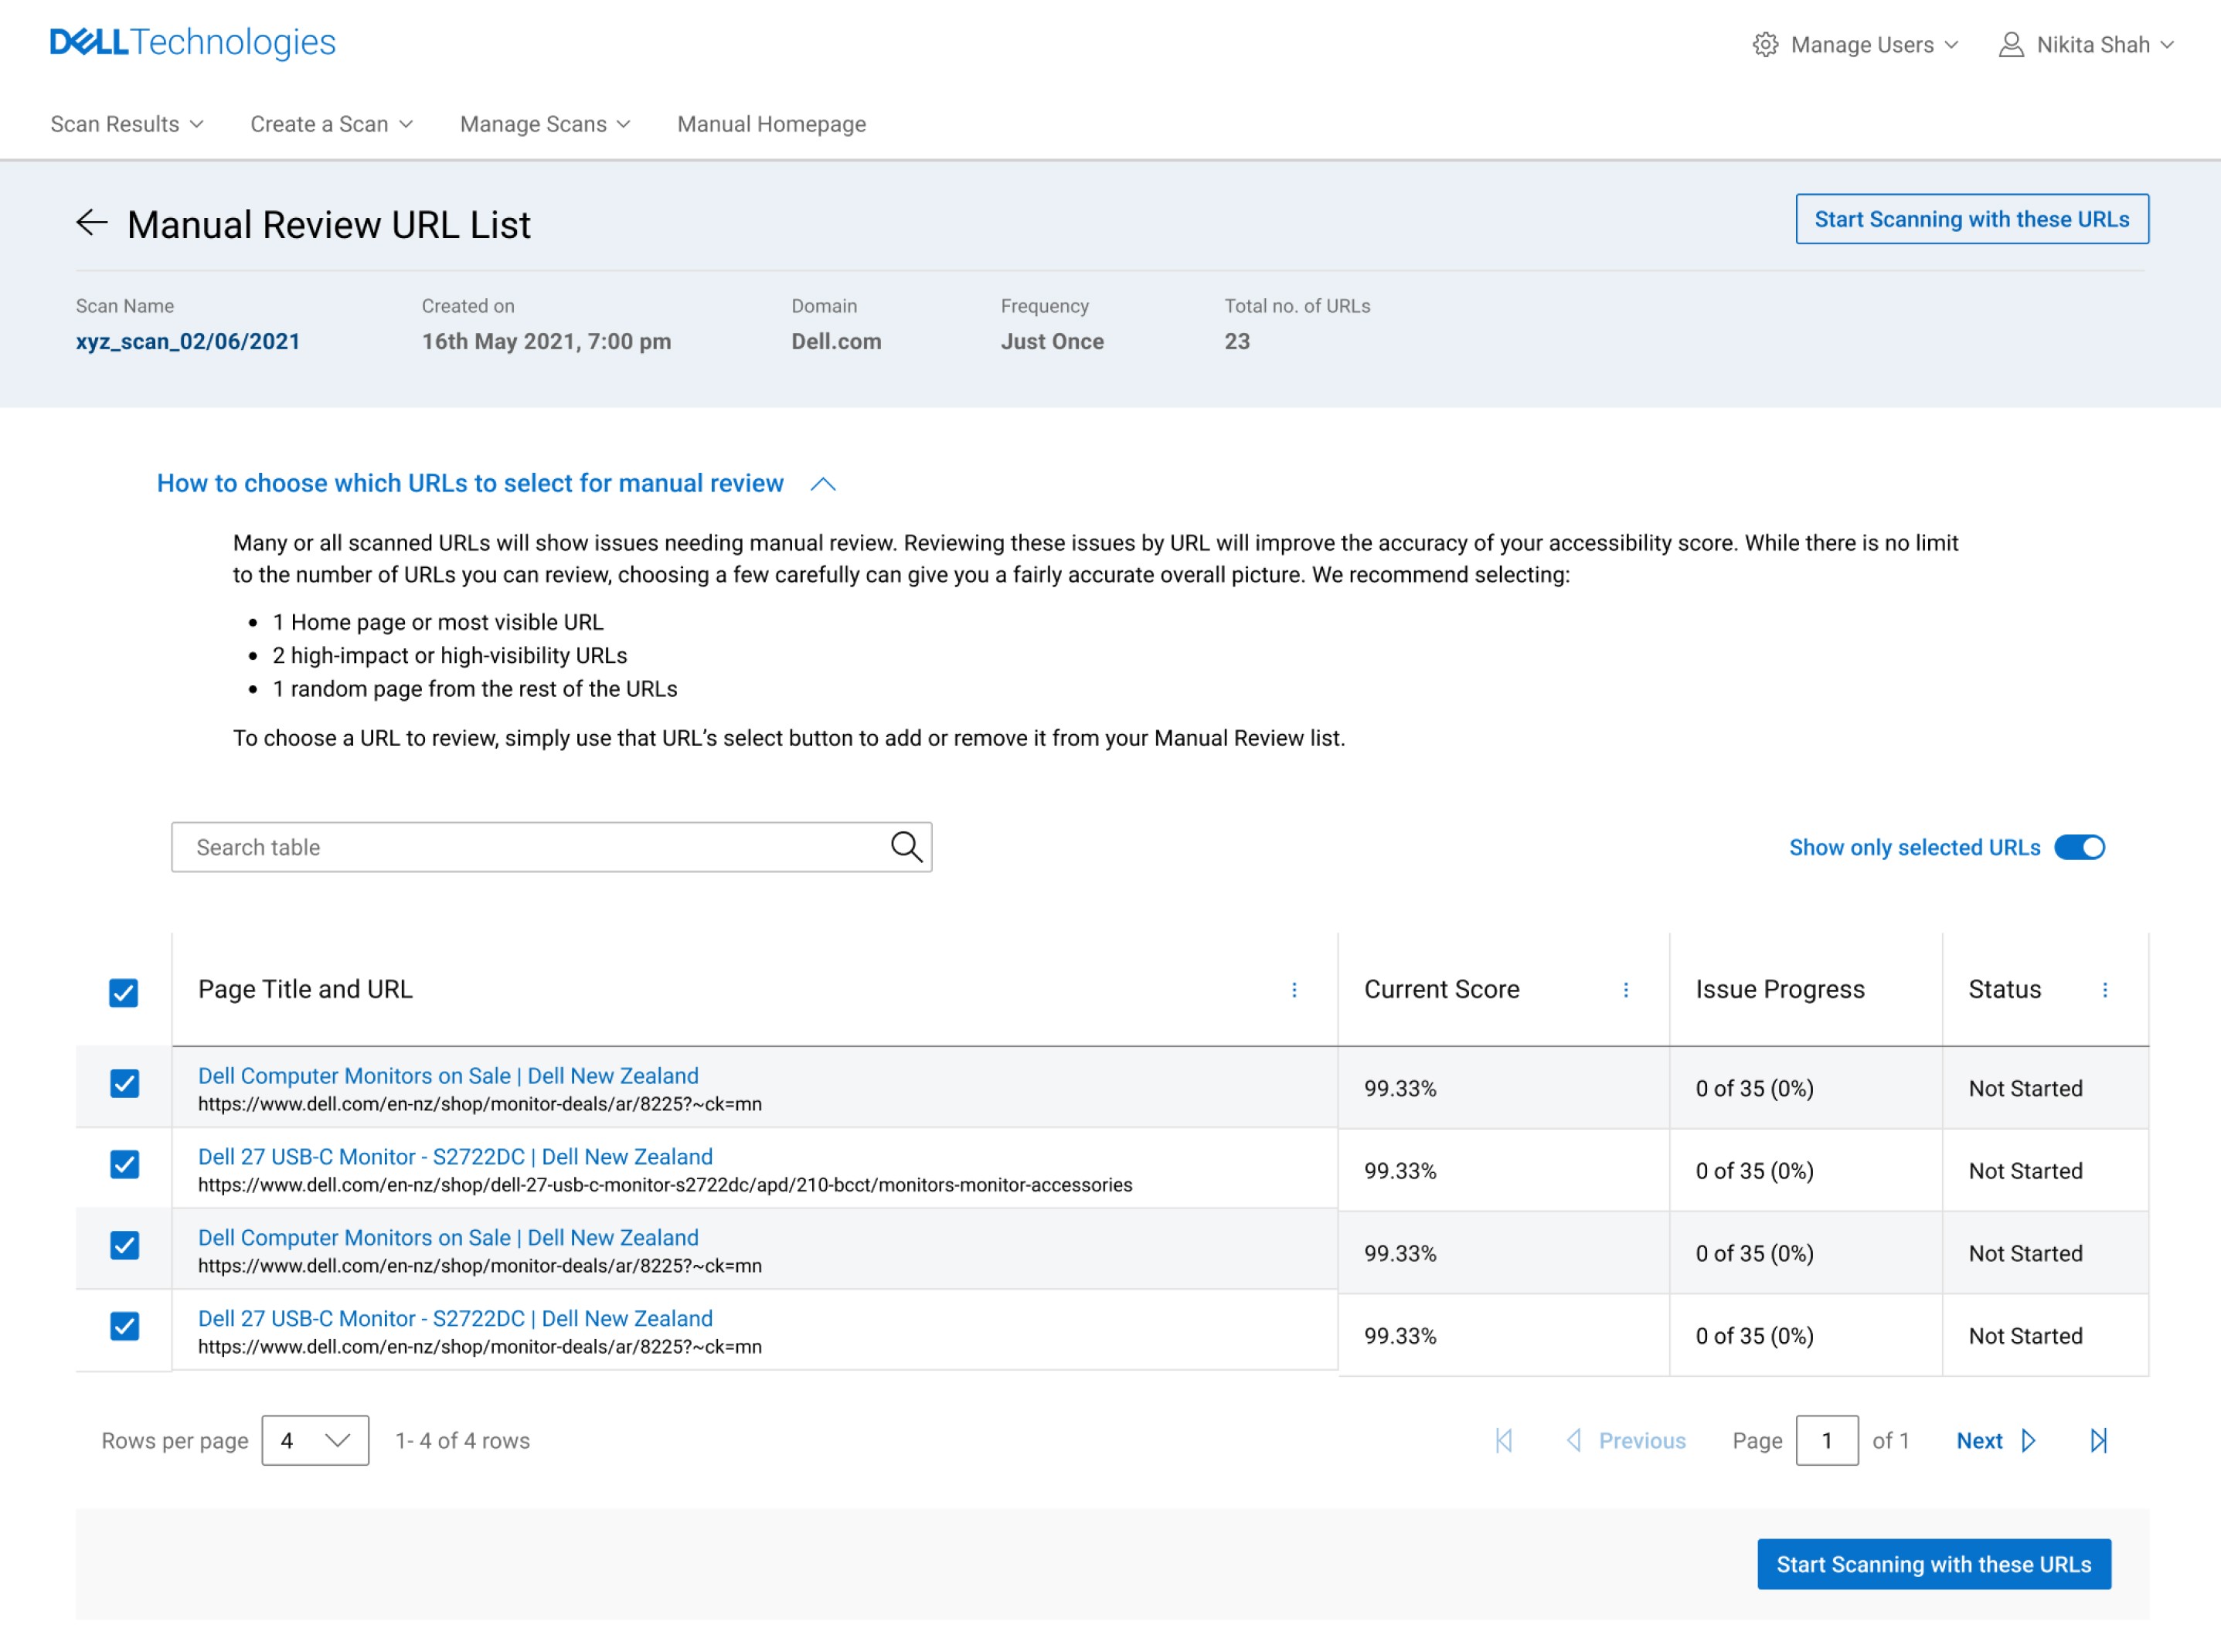Collapse the How to choose URLs section
2221x1652 pixels.
click(x=822, y=484)
